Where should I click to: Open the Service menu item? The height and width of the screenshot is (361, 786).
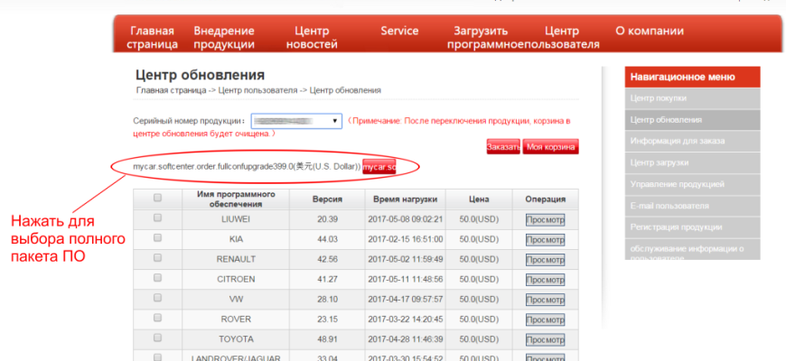click(x=399, y=31)
